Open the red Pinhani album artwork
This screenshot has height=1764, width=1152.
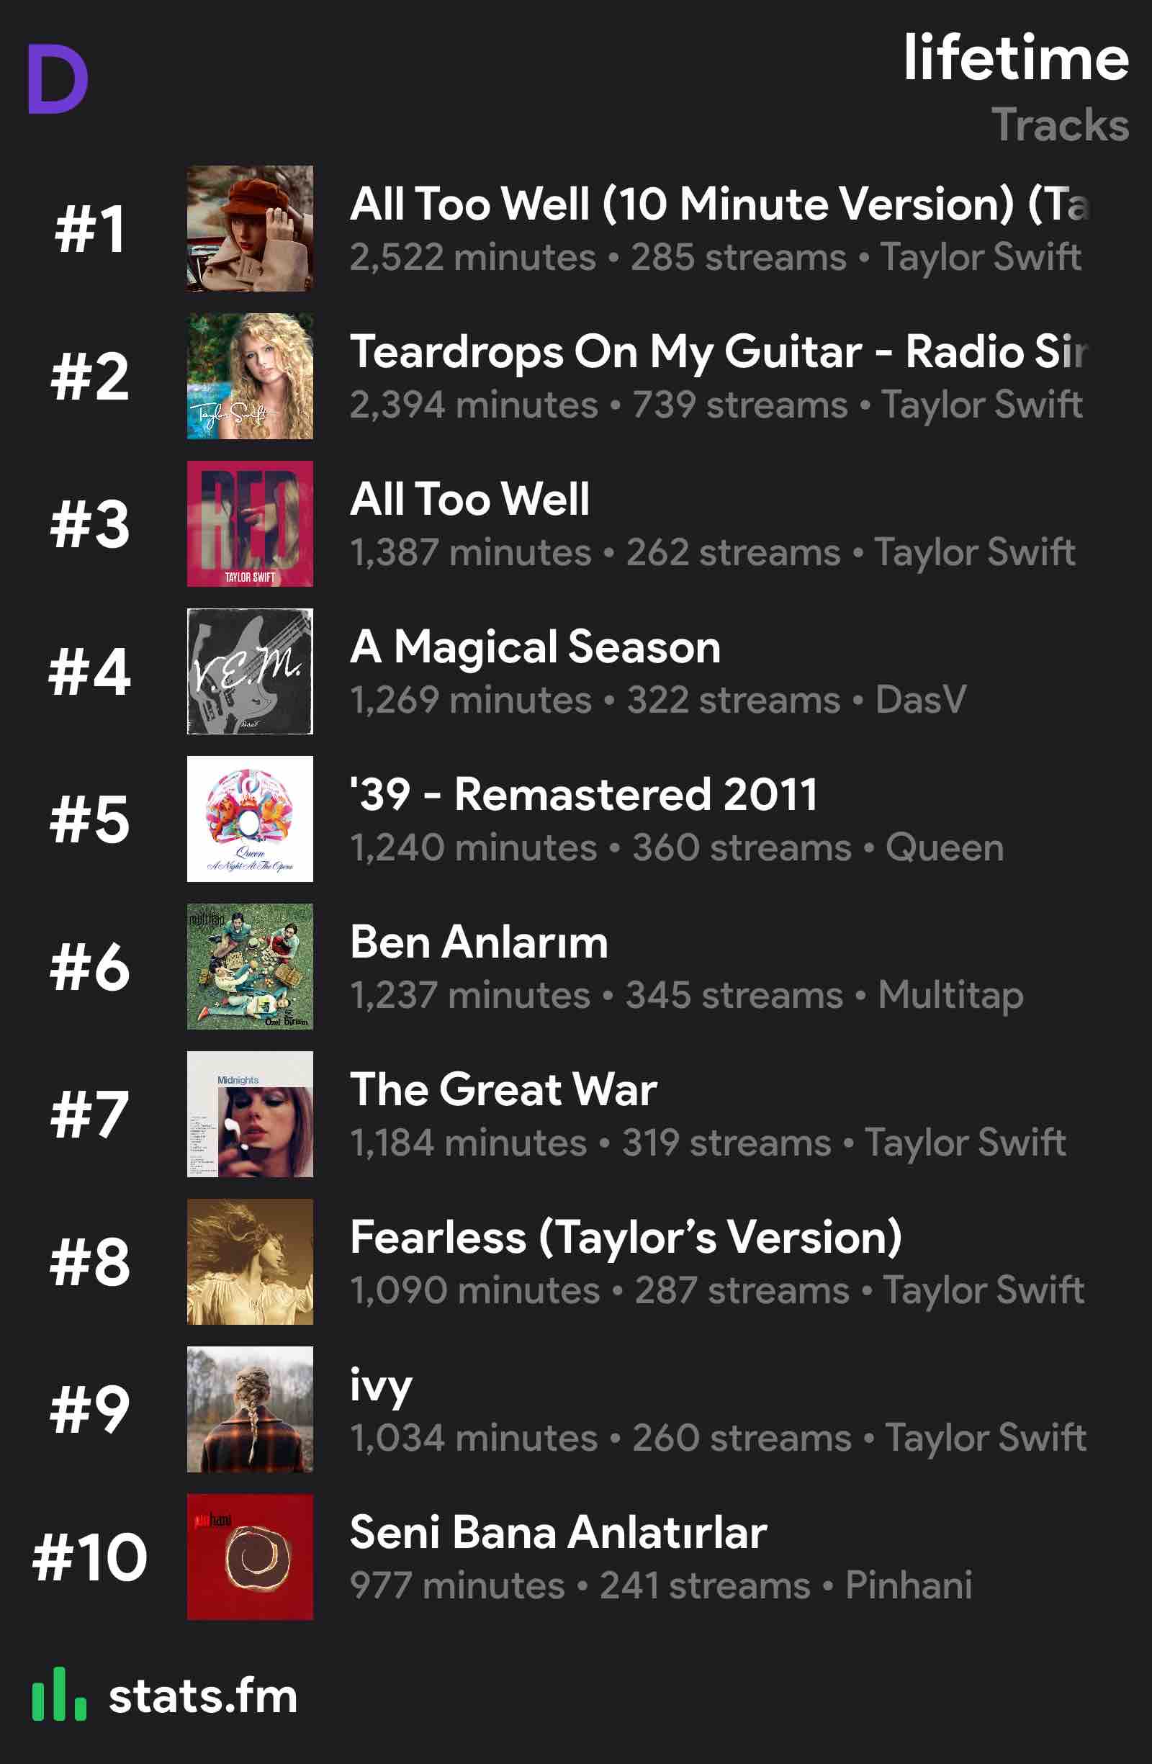[250, 1556]
